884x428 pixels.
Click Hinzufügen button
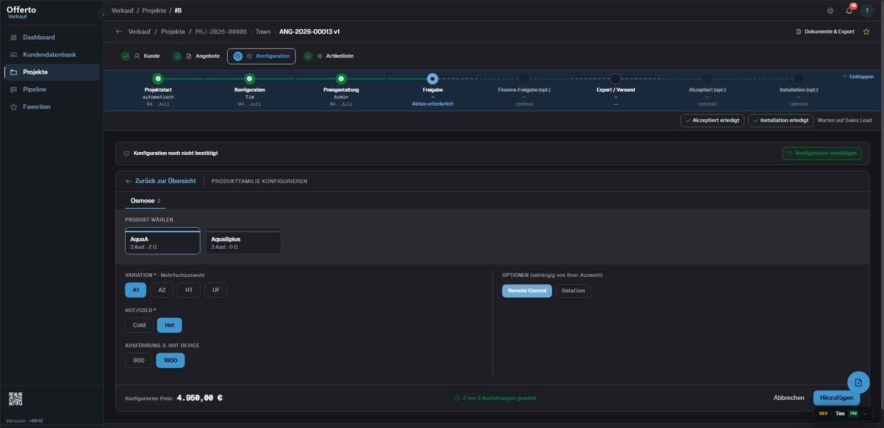pos(836,398)
